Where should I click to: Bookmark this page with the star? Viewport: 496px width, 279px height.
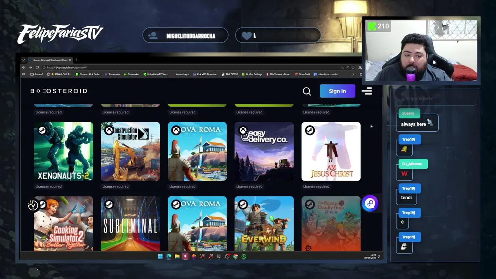353,67
